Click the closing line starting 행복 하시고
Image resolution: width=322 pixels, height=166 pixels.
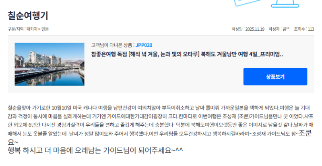[95, 150]
